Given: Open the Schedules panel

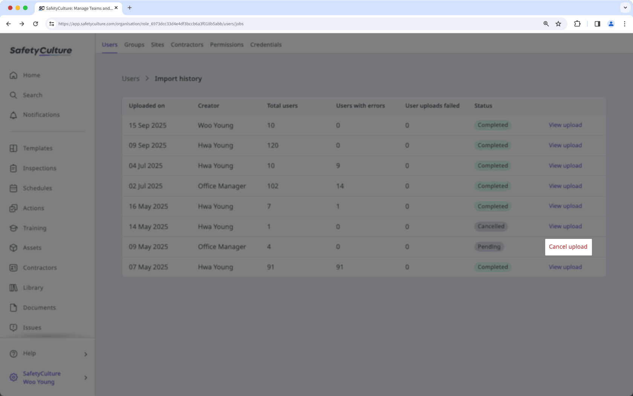Looking at the screenshot, I should (14, 188).
